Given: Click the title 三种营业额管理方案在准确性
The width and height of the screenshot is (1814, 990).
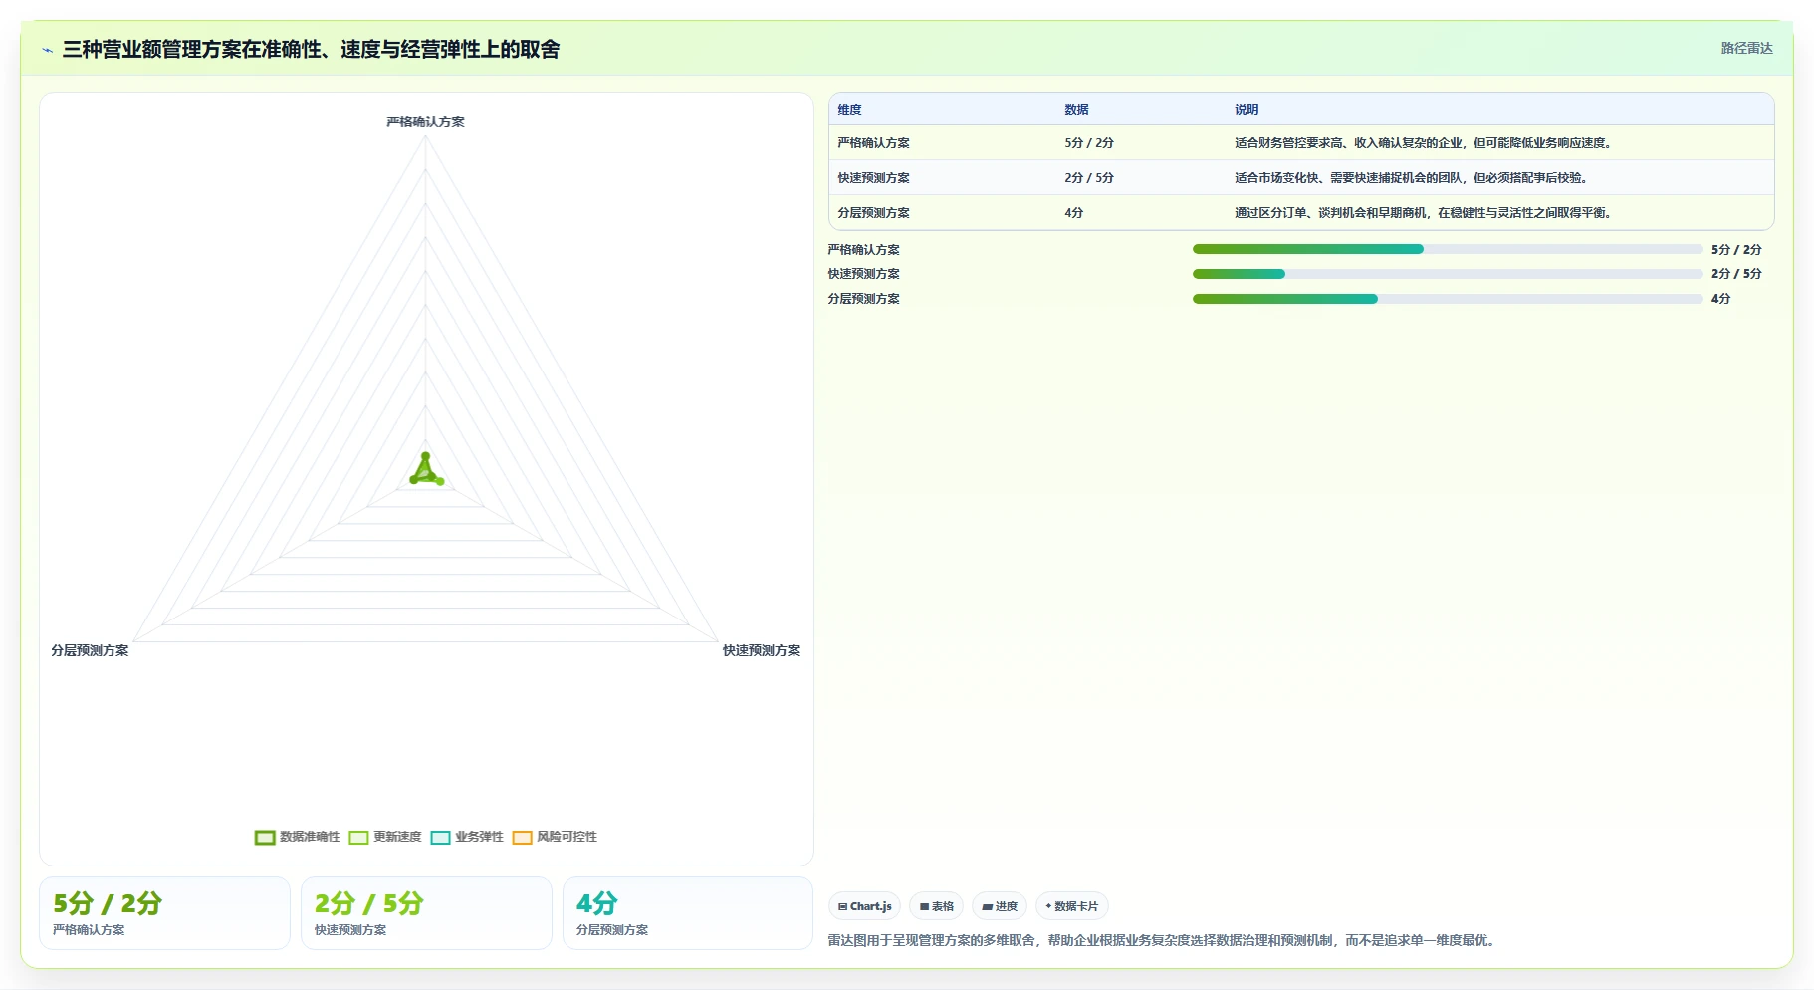Looking at the screenshot, I should coord(311,49).
